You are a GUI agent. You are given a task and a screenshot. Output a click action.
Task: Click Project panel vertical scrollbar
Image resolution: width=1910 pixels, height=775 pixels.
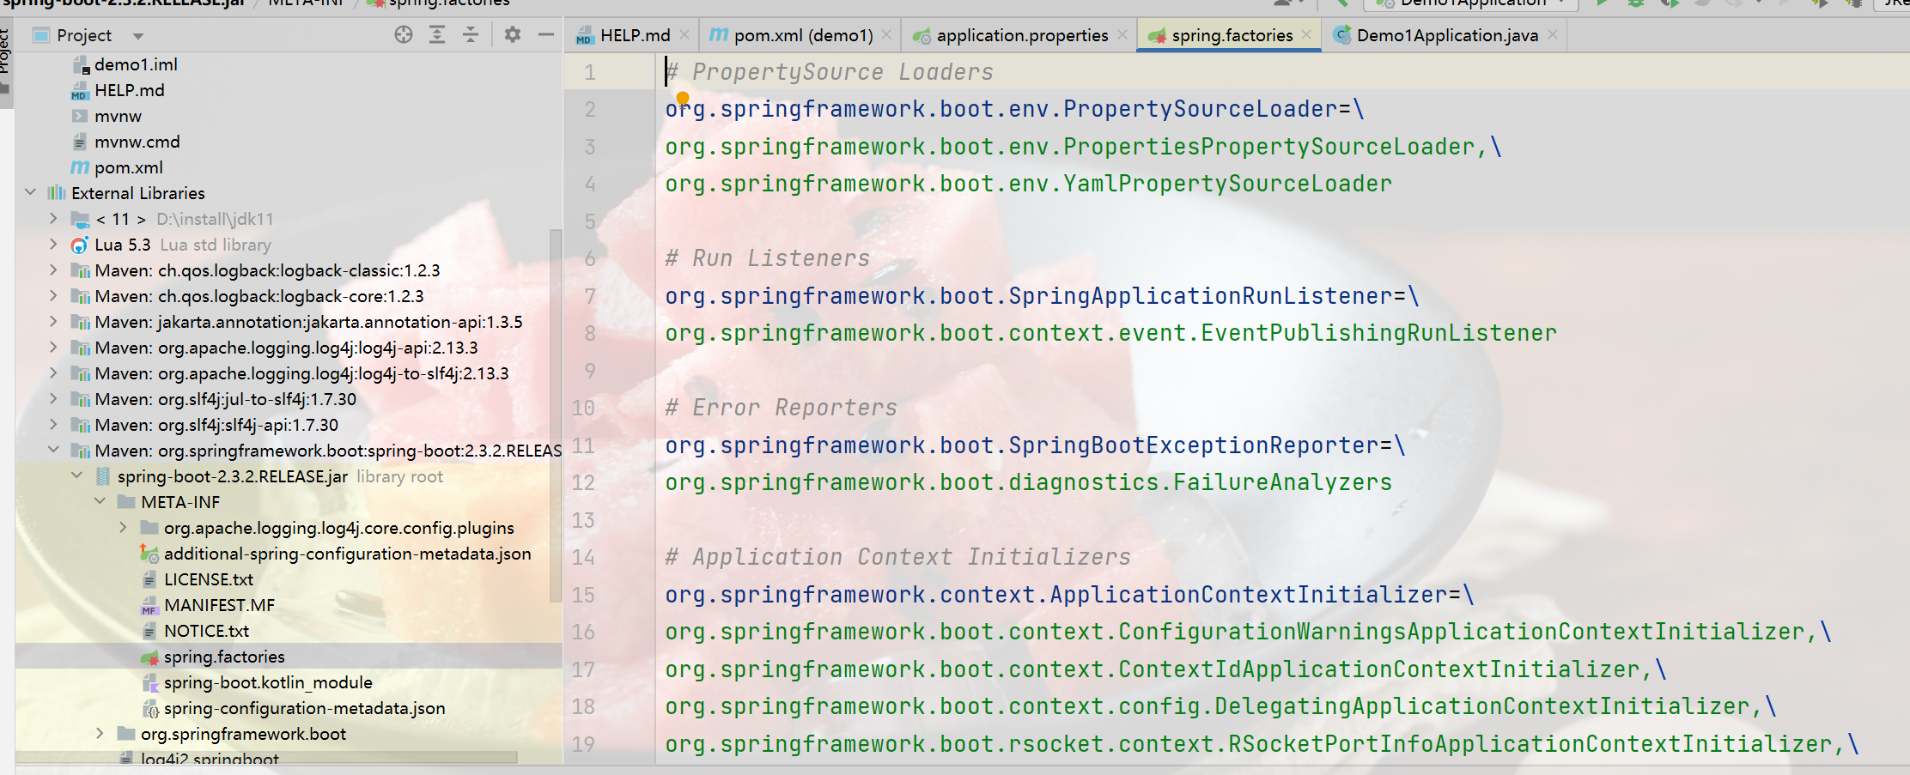point(556,416)
